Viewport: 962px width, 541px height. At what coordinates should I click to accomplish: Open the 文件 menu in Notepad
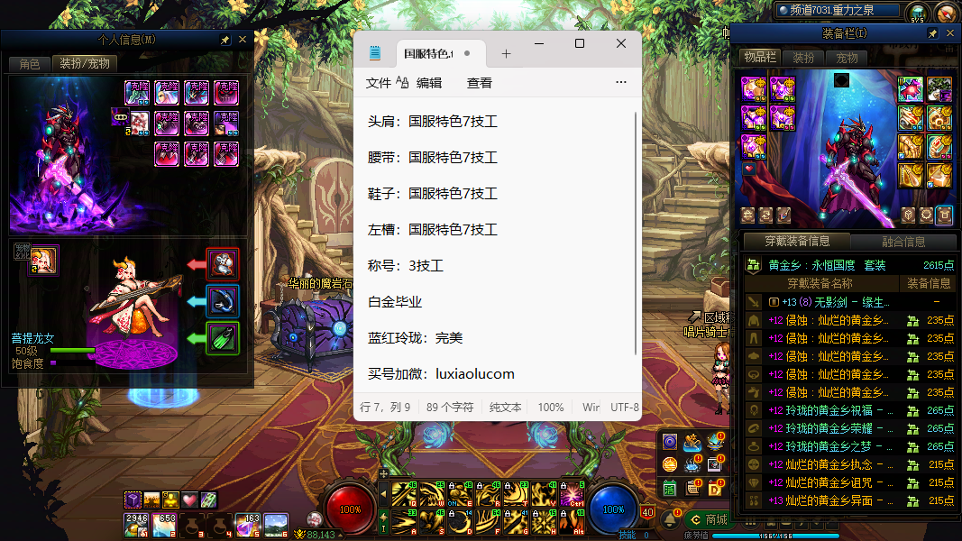coord(379,83)
